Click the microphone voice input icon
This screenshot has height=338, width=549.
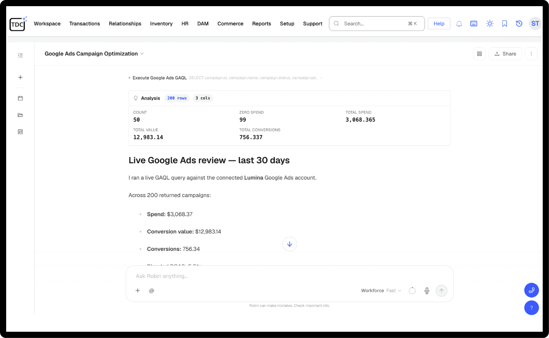click(427, 291)
